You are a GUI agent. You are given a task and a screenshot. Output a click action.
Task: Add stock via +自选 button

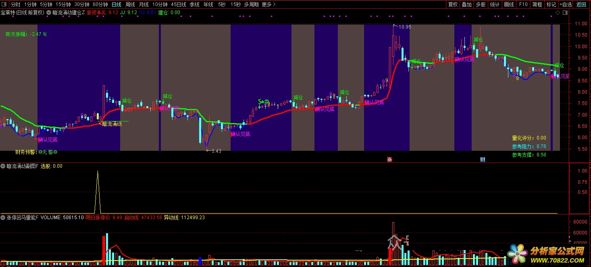565,5
